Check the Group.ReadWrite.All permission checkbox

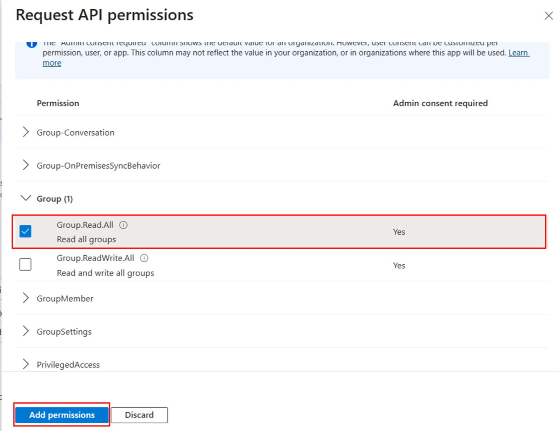click(25, 264)
